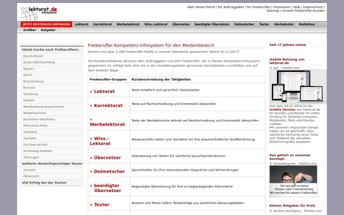Viewport: 344px width, 215px height.
Task: Click 'Freiberufler-Kompetenz-Infosystem für den Medienbereich' heading
Action: coord(151,45)
